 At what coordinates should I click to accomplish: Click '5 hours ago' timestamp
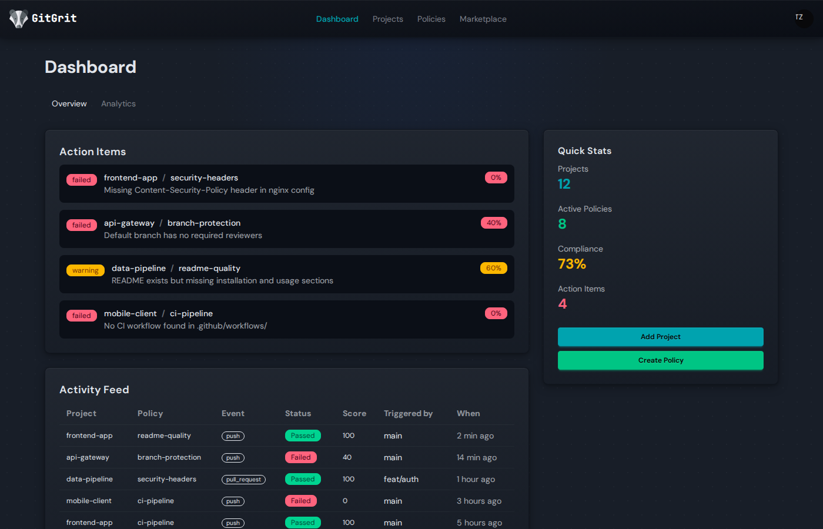coord(479,523)
